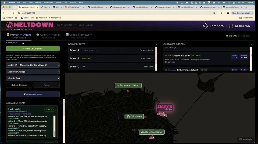Click the SERVICE ONLINE status indicator

238,36
